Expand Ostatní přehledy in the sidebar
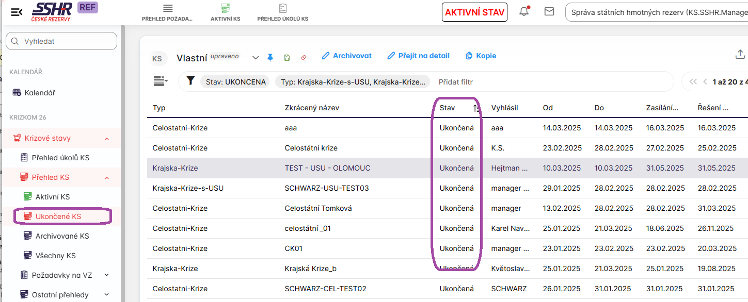The width and height of the screenshot is (748, 302). (106, 295)
